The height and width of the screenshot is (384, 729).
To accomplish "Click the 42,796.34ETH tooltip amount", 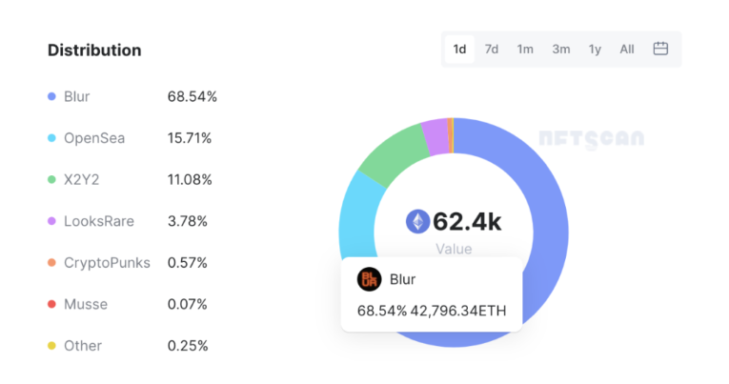I will point(458,311).
